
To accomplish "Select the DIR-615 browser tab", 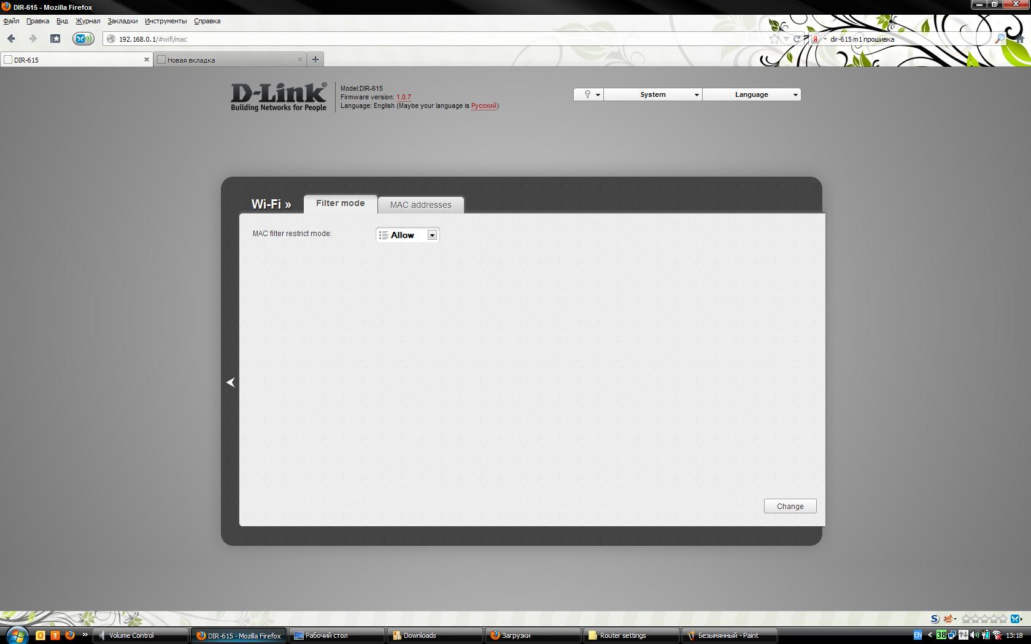I will (x=77, y=59).
